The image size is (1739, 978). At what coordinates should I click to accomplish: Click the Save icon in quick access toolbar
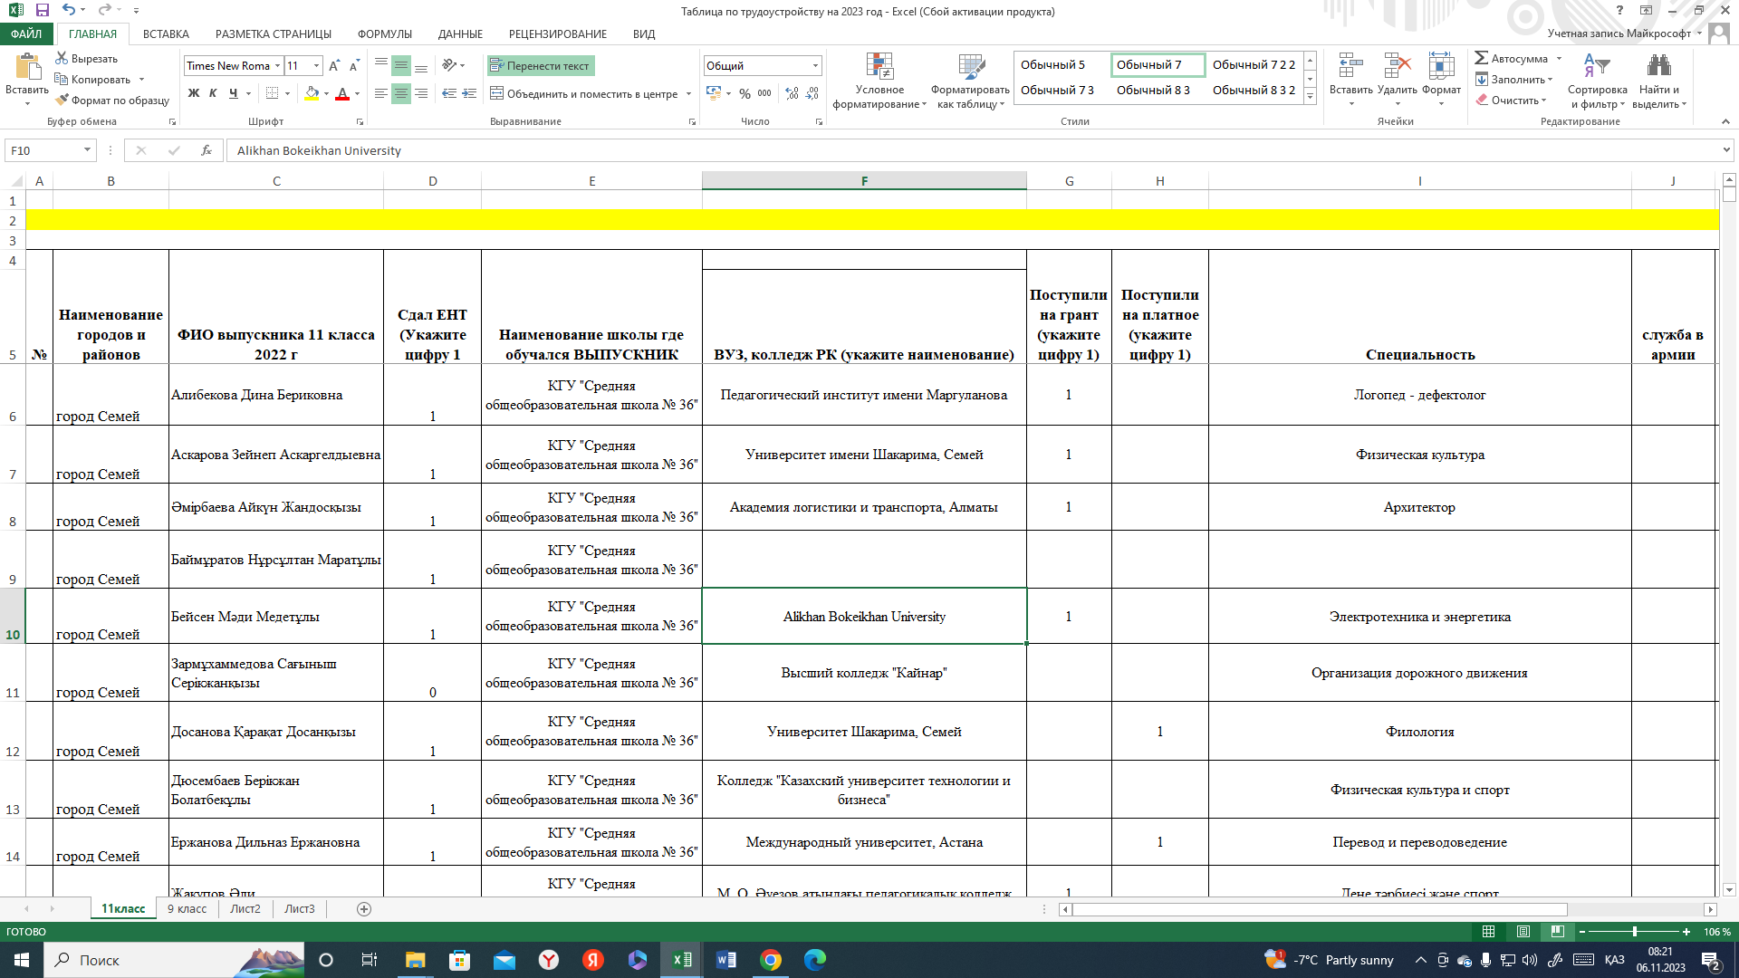coord(43,10)
